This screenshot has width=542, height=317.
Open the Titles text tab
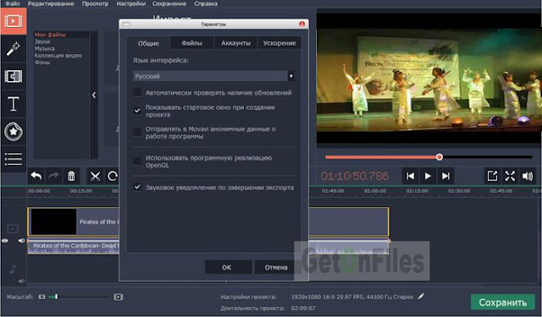tap(14, 103)
